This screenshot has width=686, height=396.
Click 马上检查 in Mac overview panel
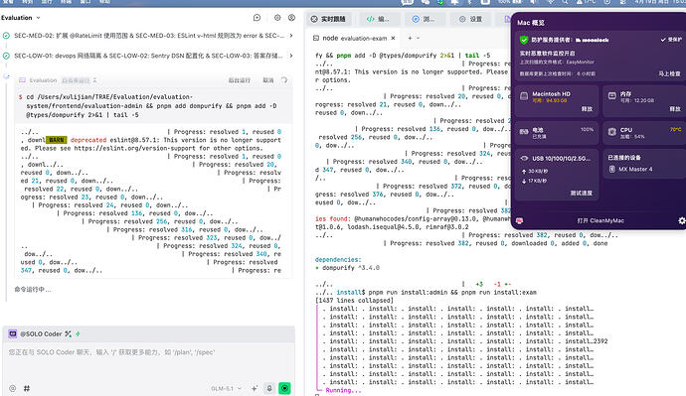click(x=669, y=73)
